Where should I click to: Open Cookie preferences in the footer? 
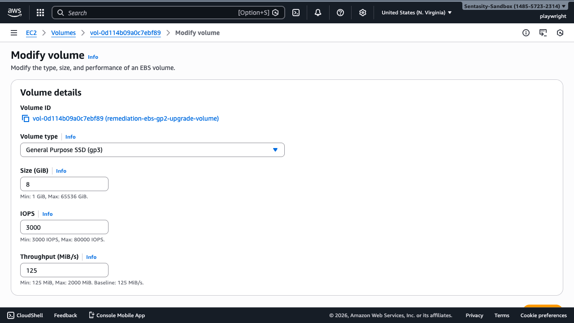(544, 315)
